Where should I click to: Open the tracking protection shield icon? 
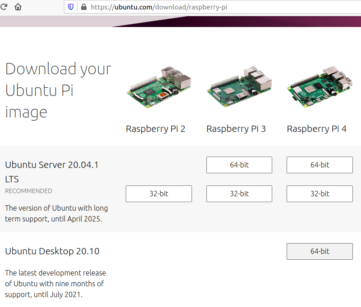click(x=71, y=7)
